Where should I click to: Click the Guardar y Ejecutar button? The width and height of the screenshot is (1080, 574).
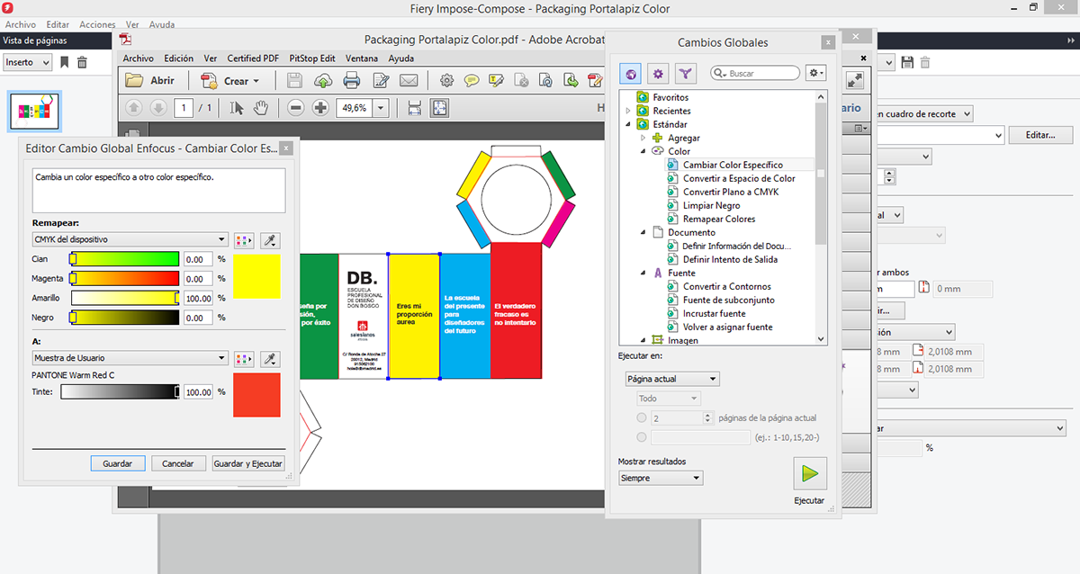[247, 464]
